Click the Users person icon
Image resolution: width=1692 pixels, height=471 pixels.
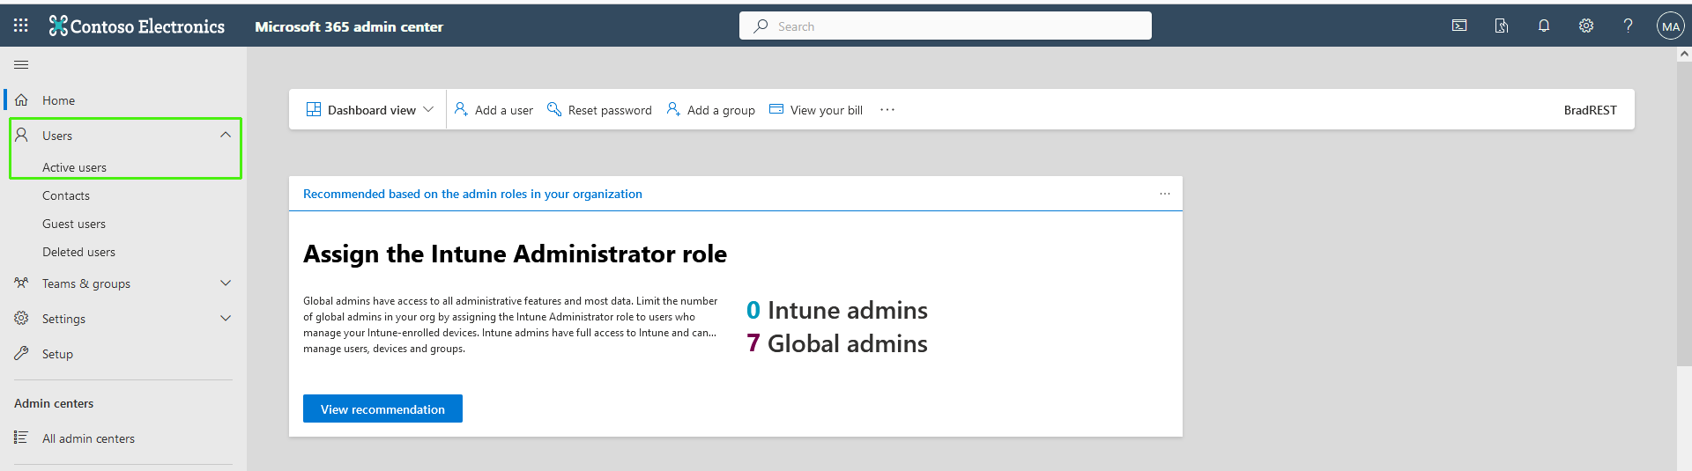click(21, 135)
